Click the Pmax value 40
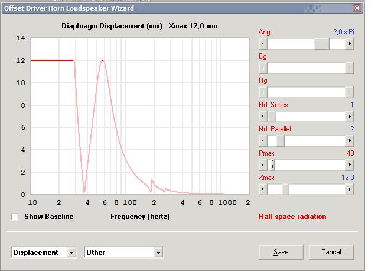The height and width of the screenshot is (271, 378). point(350,153)
